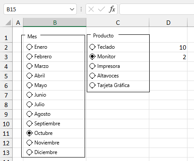Click the Cancel X icon in formula bar
This screenshot has width=194, height=161.
pyautogui.click(x=91, y=10)
